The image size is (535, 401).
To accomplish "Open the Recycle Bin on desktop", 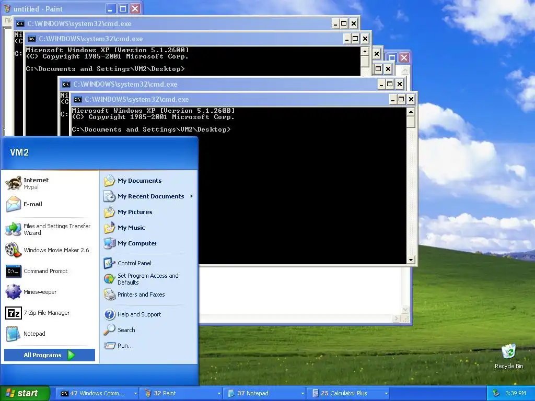I will click(x=509, y=356).
